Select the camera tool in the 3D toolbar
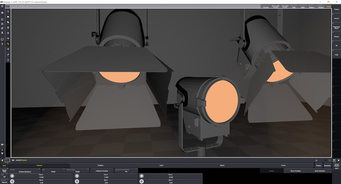Viewport: 341px width, 184px height. pyautogui.click(x=8, y=17)
